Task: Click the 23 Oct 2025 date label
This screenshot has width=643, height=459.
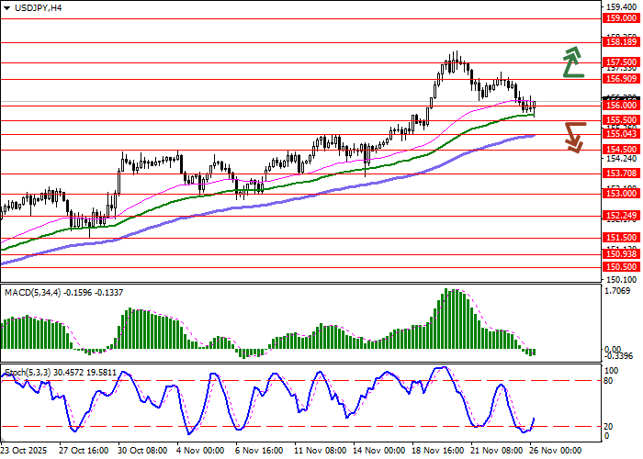Action: pos(24,451)
